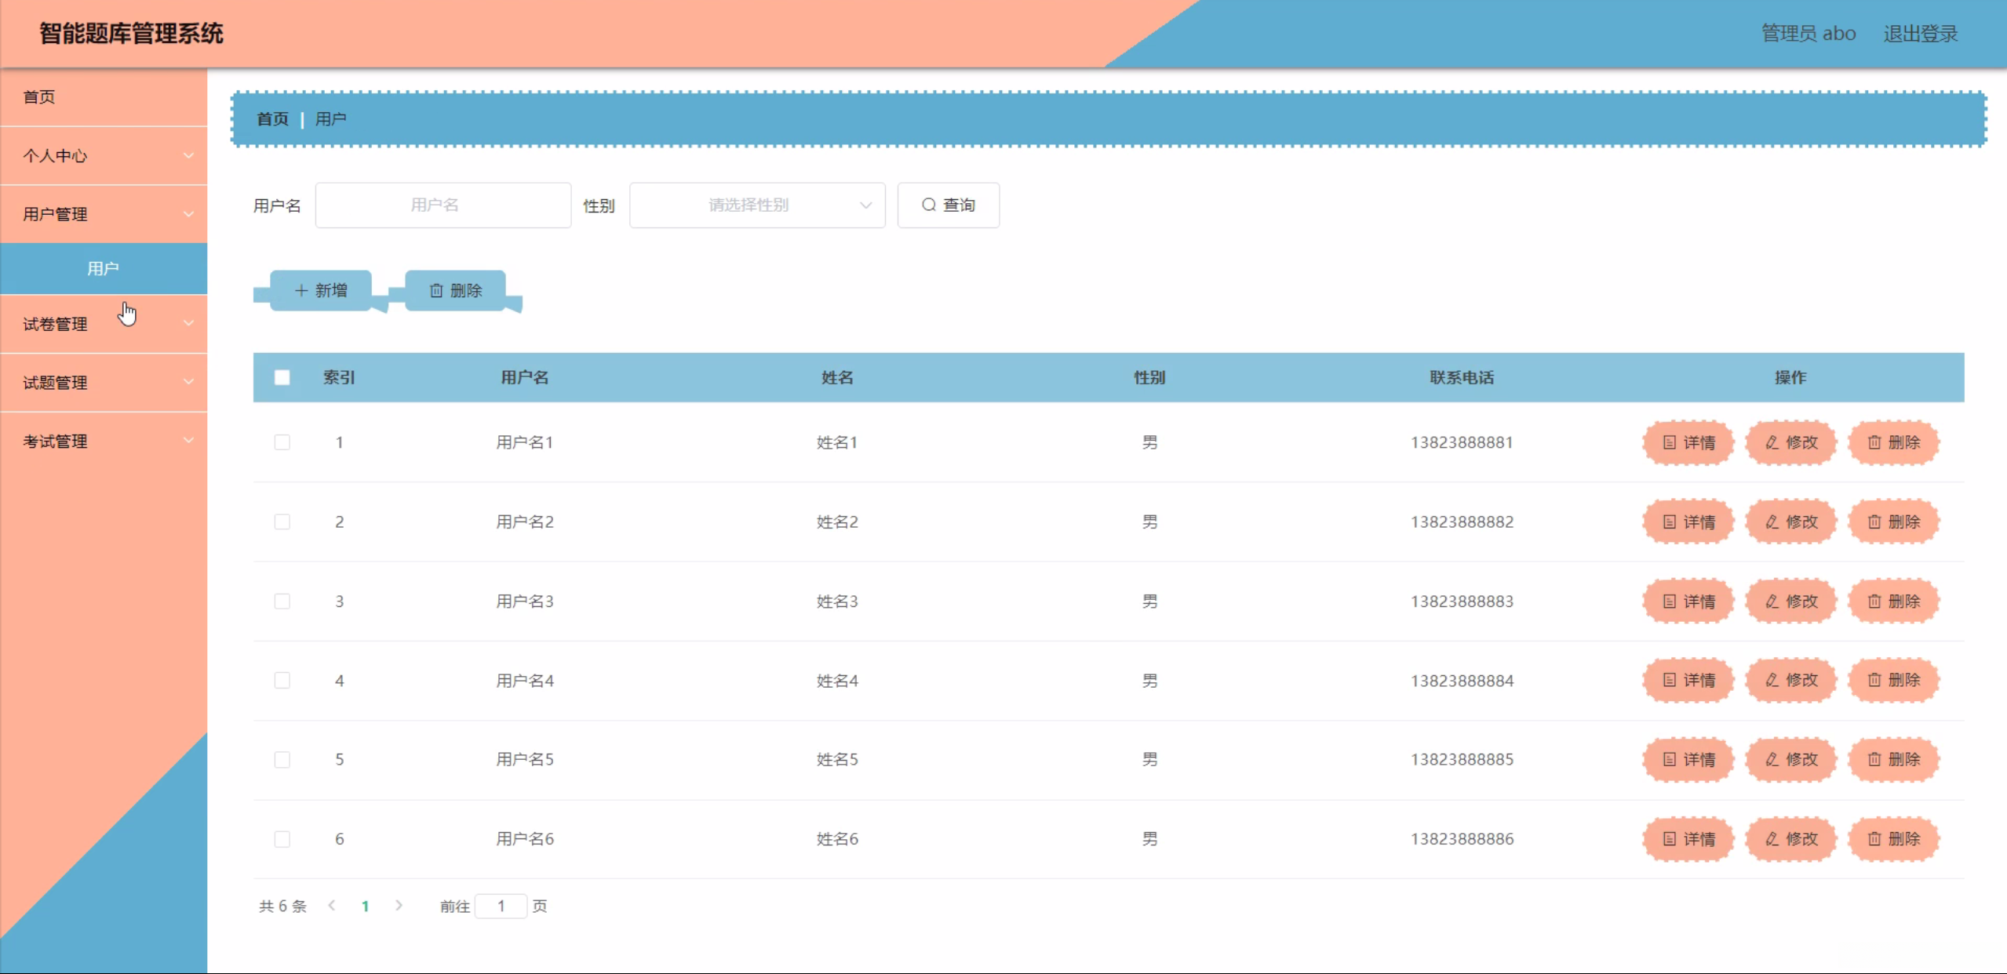Open the 请选择性别 gender dropdown
Viewport: 2007px width, 974px height.
click(756, 205)
